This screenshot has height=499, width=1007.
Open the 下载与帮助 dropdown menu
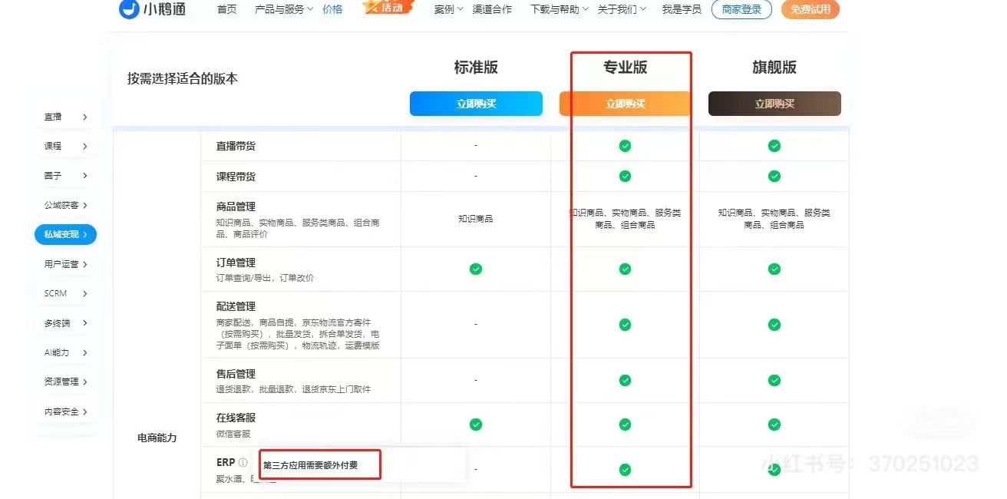[x=560, y=9]
